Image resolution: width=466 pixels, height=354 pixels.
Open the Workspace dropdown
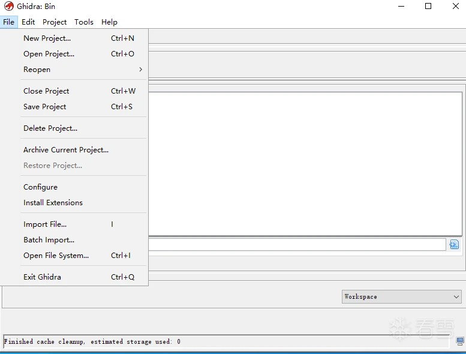pyautogui.click(x=401, y=296)
